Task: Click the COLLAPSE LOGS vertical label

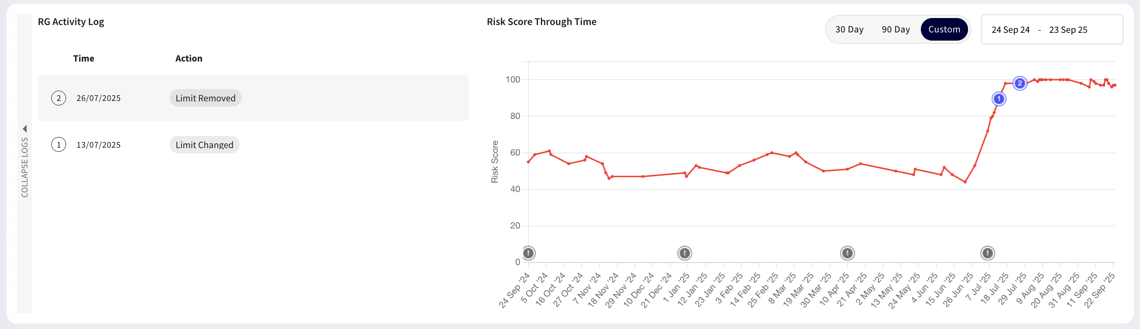Action: pos(25,167)
